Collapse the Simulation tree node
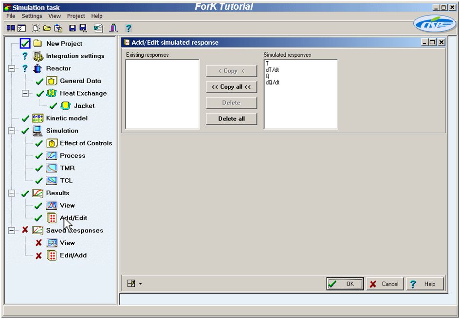The image size is (460, 319). coord(12,131)
